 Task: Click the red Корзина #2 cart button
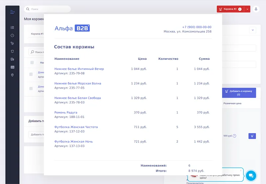(230, 9)
